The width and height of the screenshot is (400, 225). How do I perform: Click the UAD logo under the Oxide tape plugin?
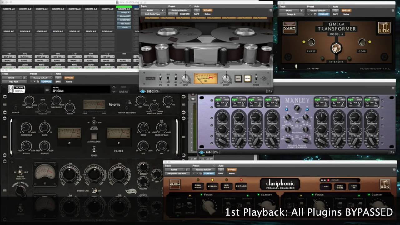tap(142, 91)
